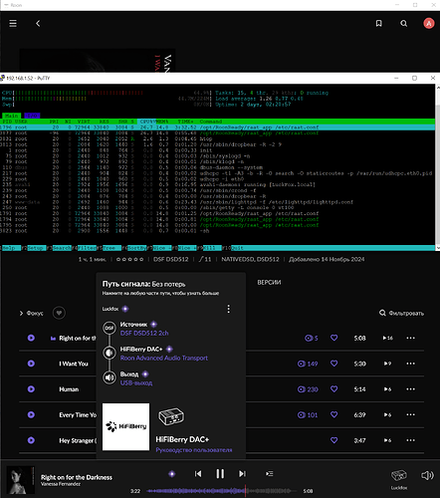
Task: Open more options for 'I Want You'
Action: click(x=410, y=364)
